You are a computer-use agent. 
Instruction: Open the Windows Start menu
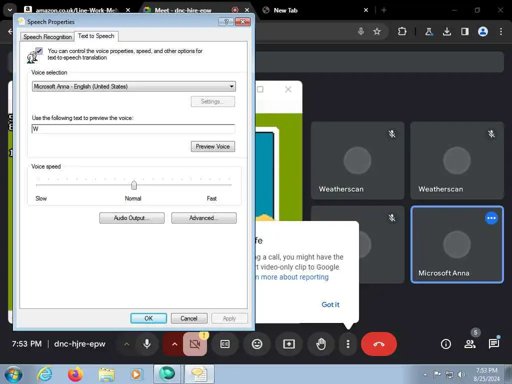click(x=13, y=374)
